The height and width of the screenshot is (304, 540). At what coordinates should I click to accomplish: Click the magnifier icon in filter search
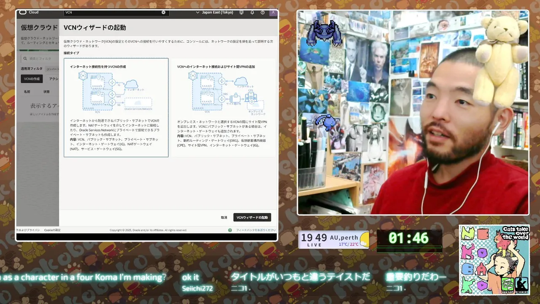click(25, 59)
